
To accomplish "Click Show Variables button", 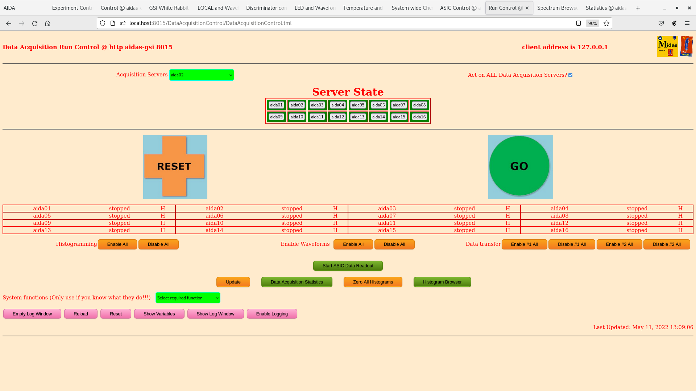I will point(159,314).
